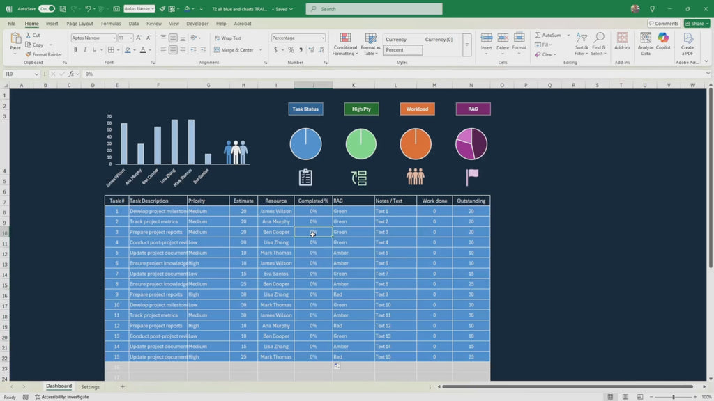This screenshot has width=714, height=401.
Task: Expand the Percentage number format dropdown
Action: 323,38
